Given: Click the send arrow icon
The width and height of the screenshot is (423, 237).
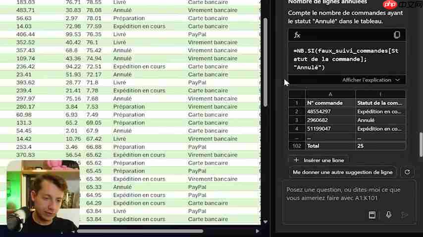Looking at the screenshot, I should 404,215.
